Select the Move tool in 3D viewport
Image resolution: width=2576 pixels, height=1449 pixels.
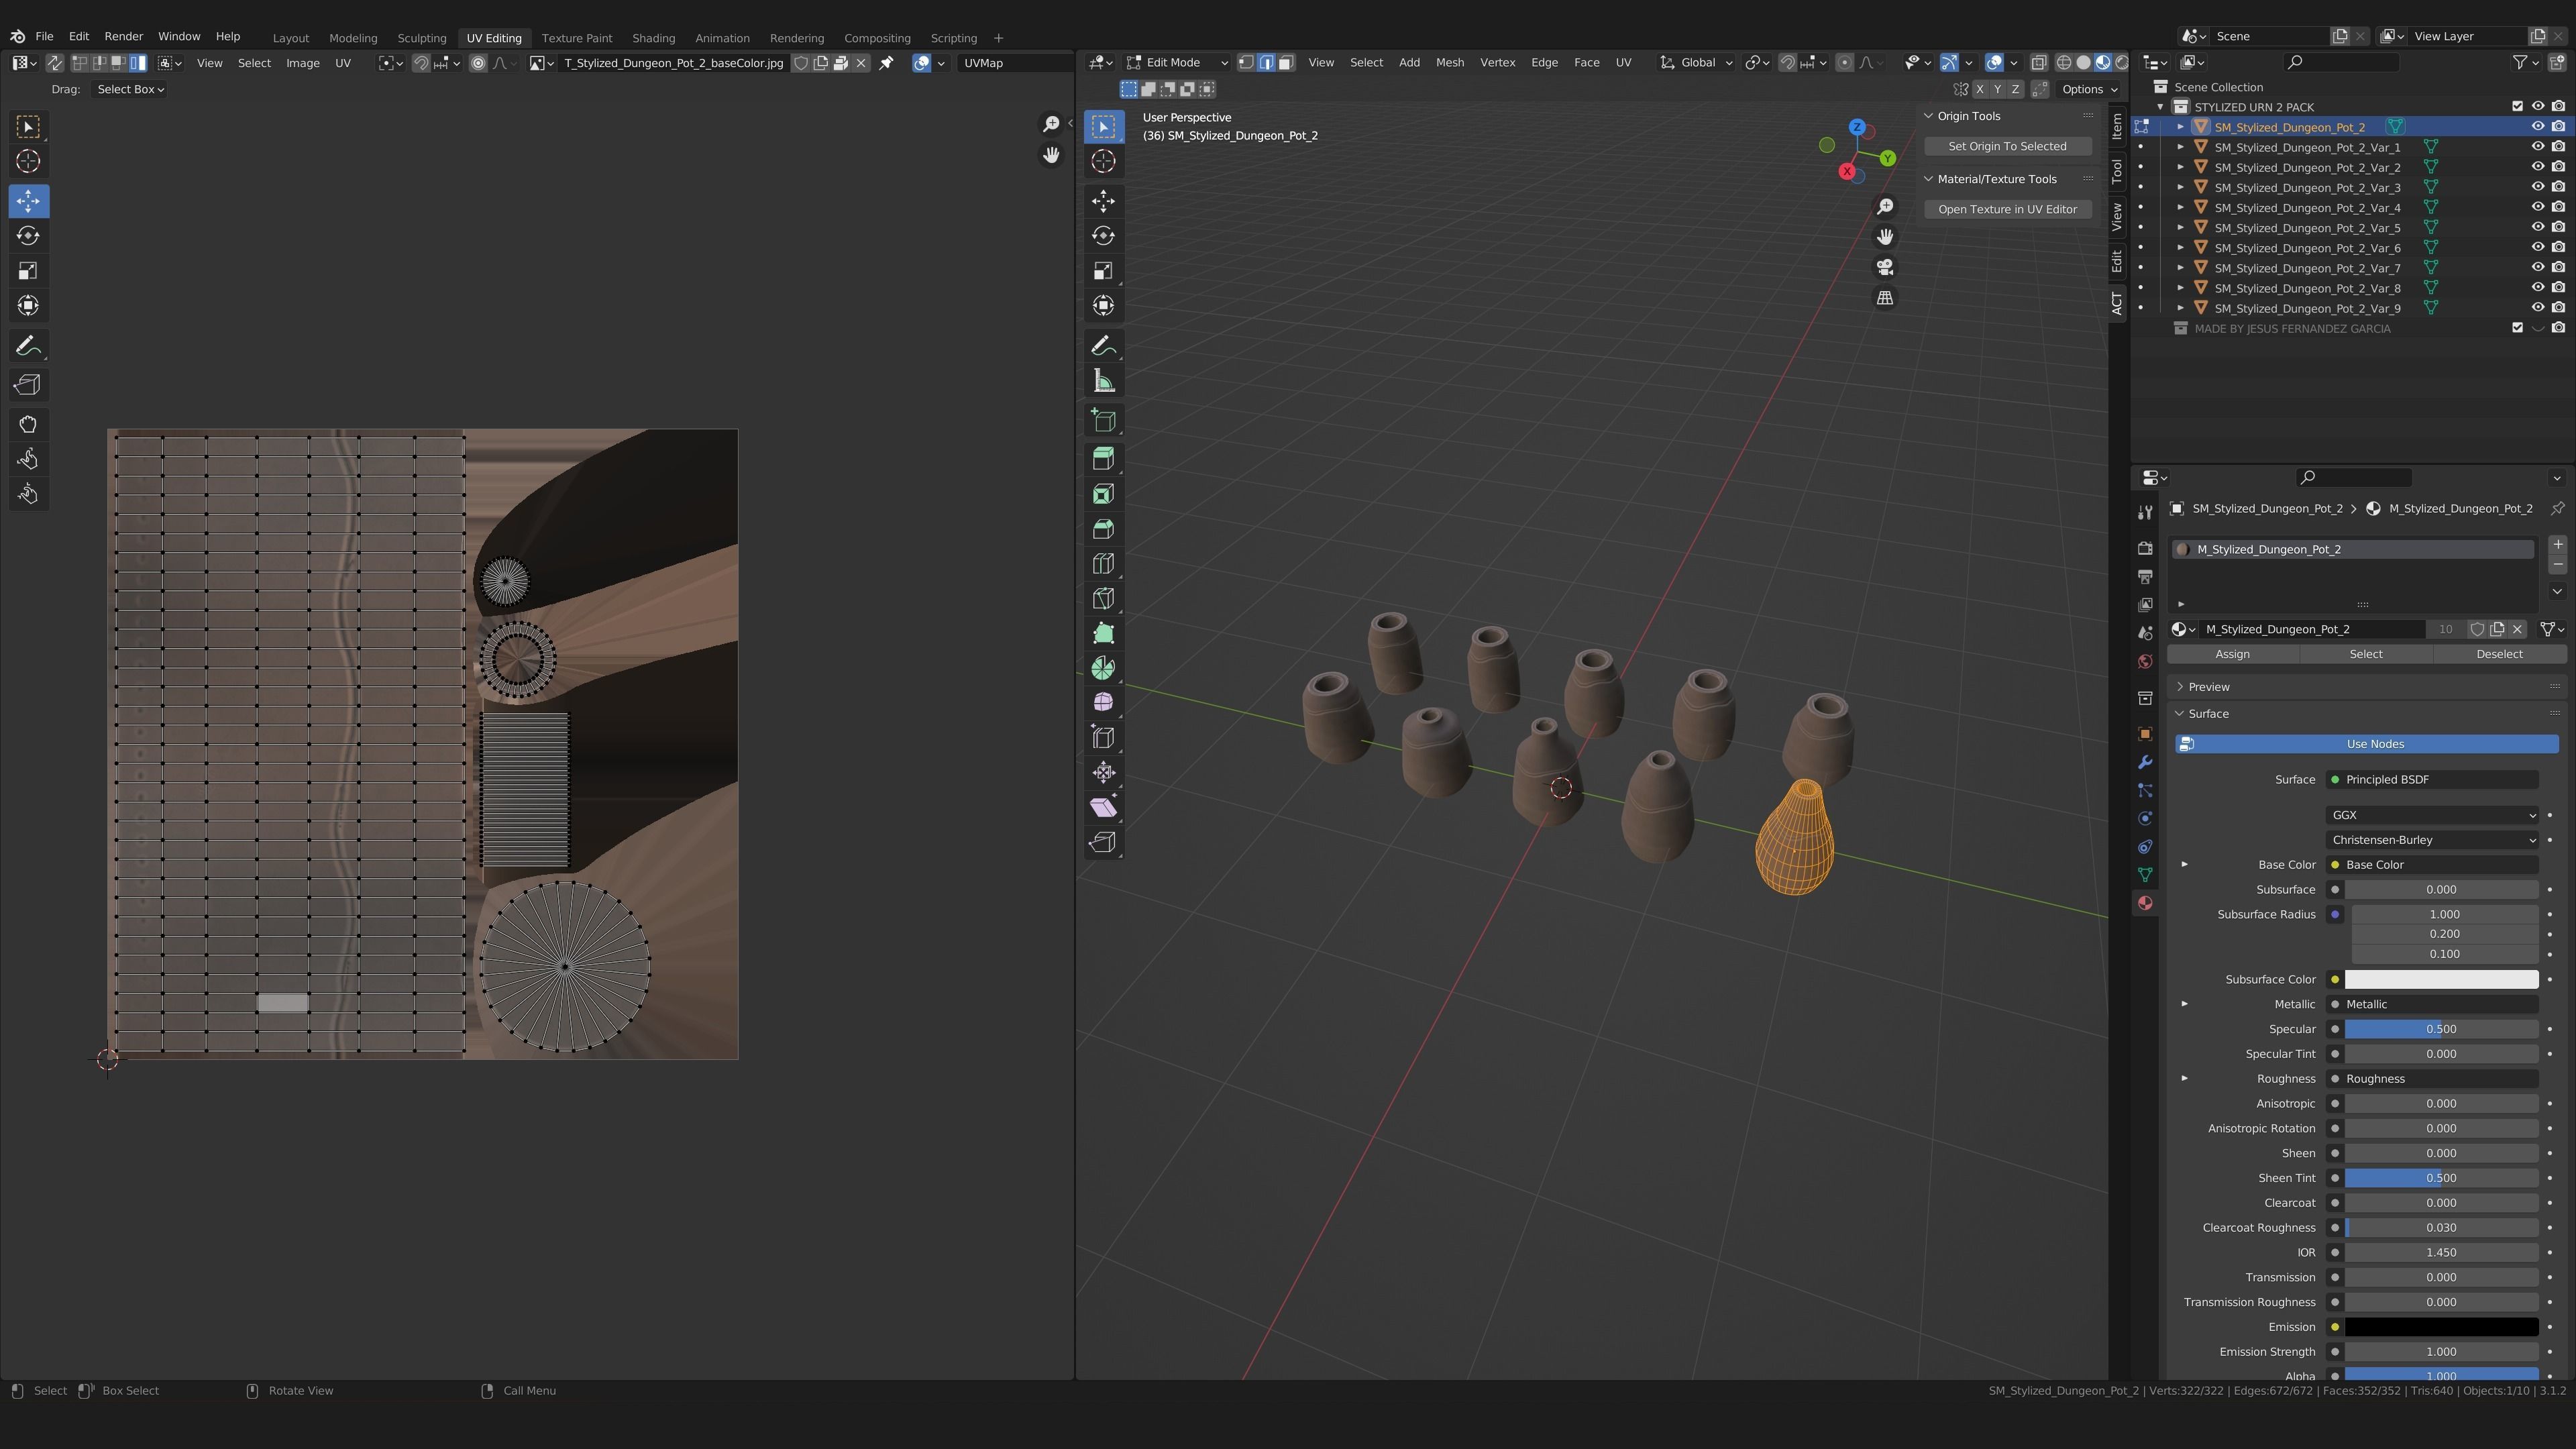(1103, 201)
